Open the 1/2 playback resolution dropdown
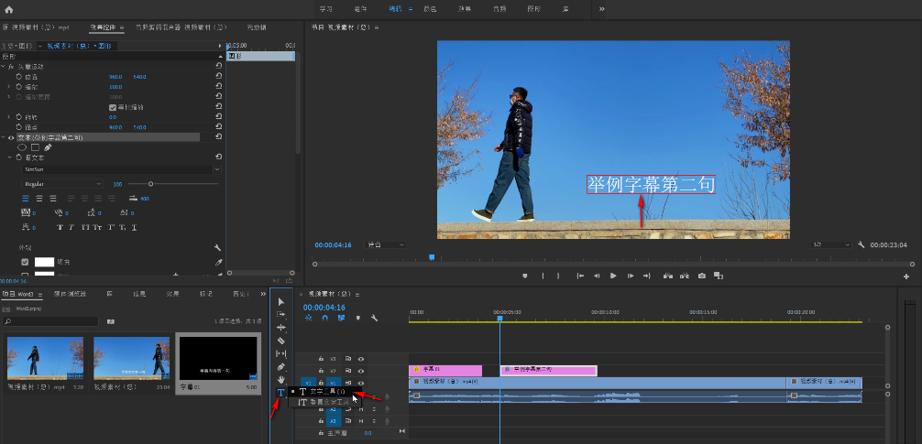The height and width of the screenshot is (444, 922). point(829,245)
